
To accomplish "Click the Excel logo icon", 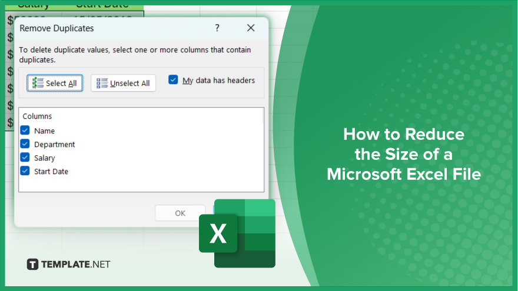I will coord(237,233).
